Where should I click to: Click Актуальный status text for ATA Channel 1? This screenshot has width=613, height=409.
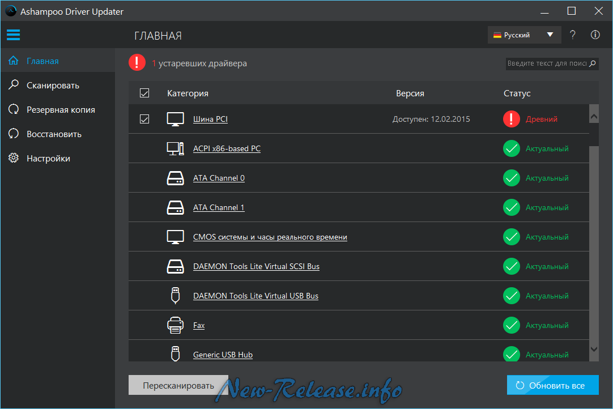pos(547,208)
